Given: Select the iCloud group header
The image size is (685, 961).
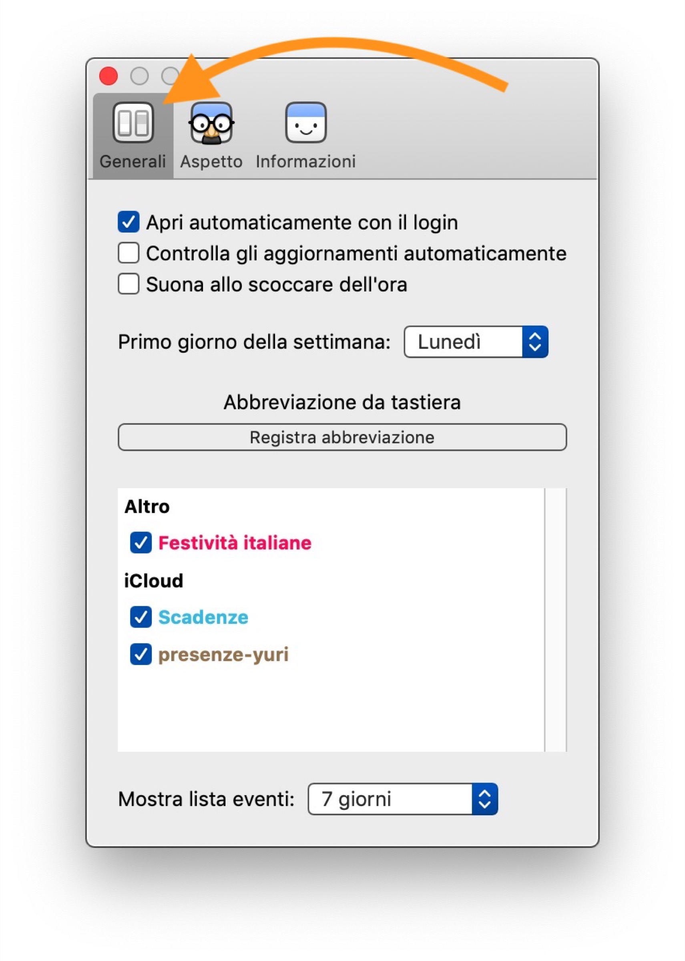Looking at the screenshot, I should click(154, 581).
